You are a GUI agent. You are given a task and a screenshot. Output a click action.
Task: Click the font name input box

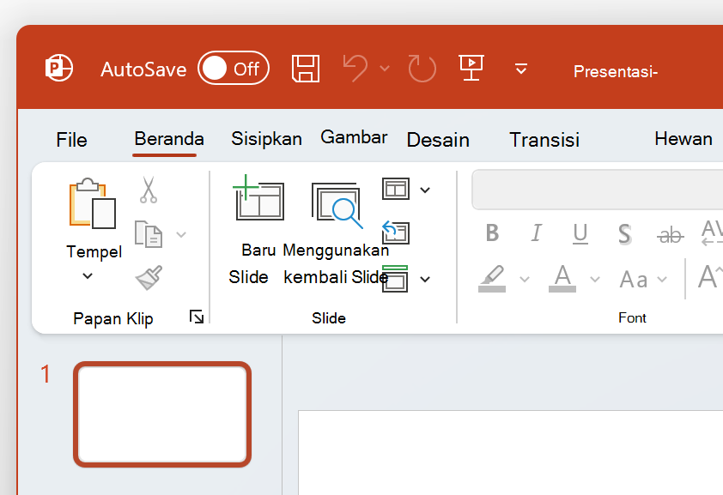(x=597, y=190)
